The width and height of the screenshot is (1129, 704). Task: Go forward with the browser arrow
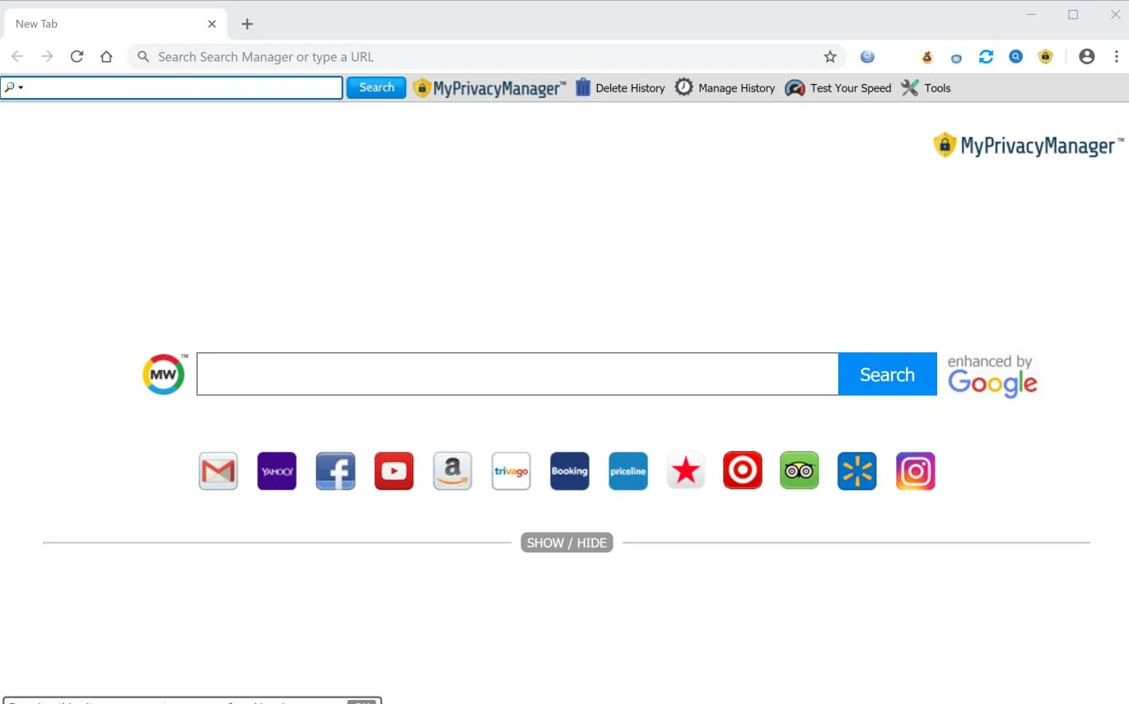point(47,57)
